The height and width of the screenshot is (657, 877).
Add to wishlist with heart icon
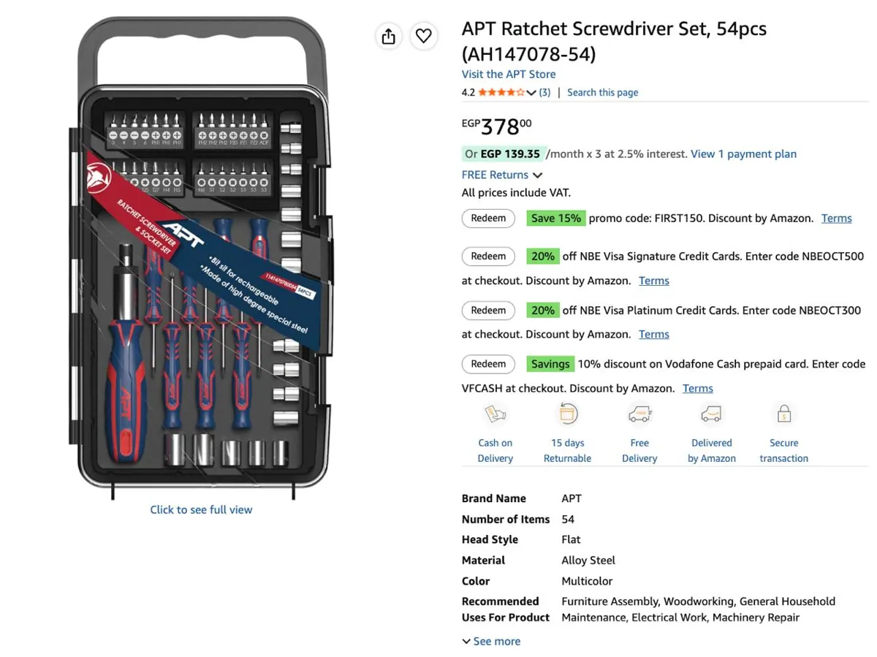424,36
